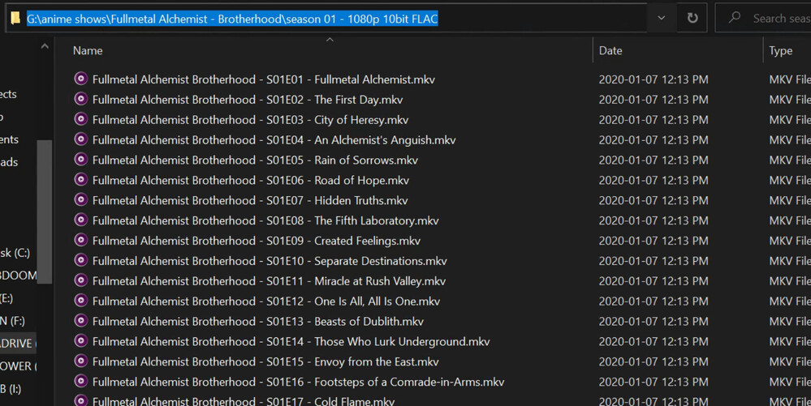Select file S01E13 - Beasts of Dublith.mkv
The width and height of the screenshot is (811, 406).
click(257, 321)
